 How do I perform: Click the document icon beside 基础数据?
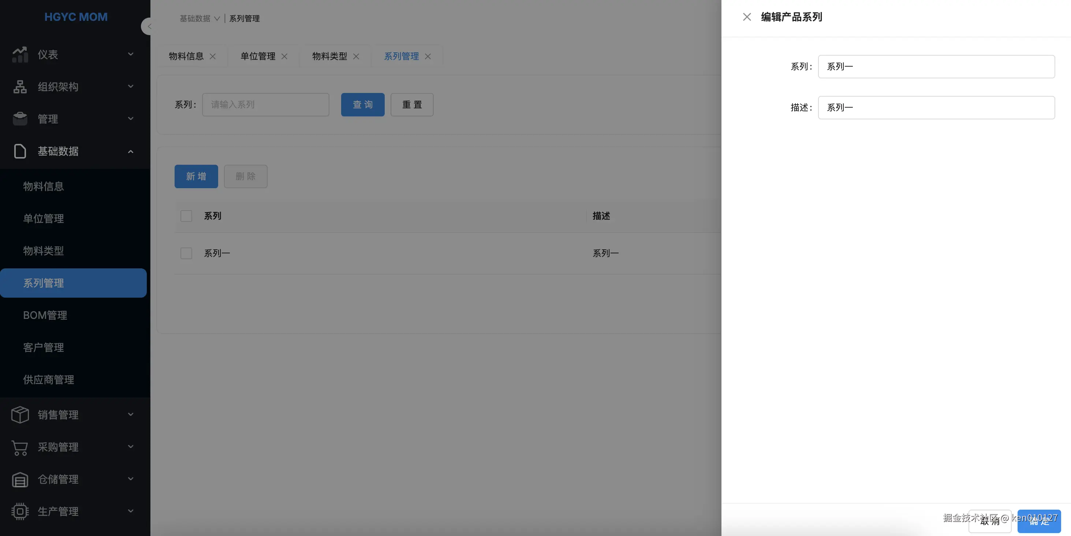coord(20,151)
